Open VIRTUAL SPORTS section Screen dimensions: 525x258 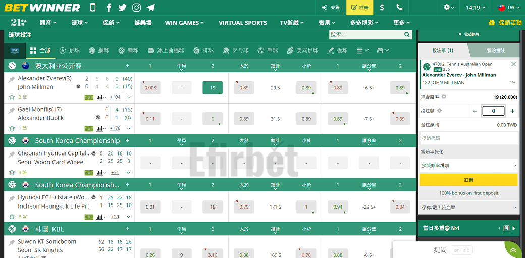243,23
